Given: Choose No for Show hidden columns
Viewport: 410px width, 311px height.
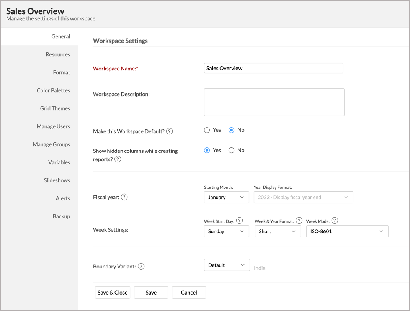Looking at the screenshot, I should pos(231,151).
